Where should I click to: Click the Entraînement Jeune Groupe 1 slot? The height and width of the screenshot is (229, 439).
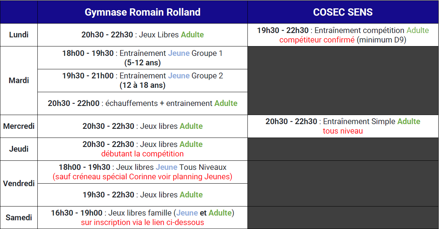143,58
